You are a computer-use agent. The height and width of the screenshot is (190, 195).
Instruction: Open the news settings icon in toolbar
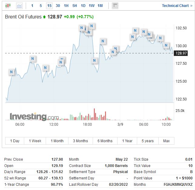tap(115, 5)
